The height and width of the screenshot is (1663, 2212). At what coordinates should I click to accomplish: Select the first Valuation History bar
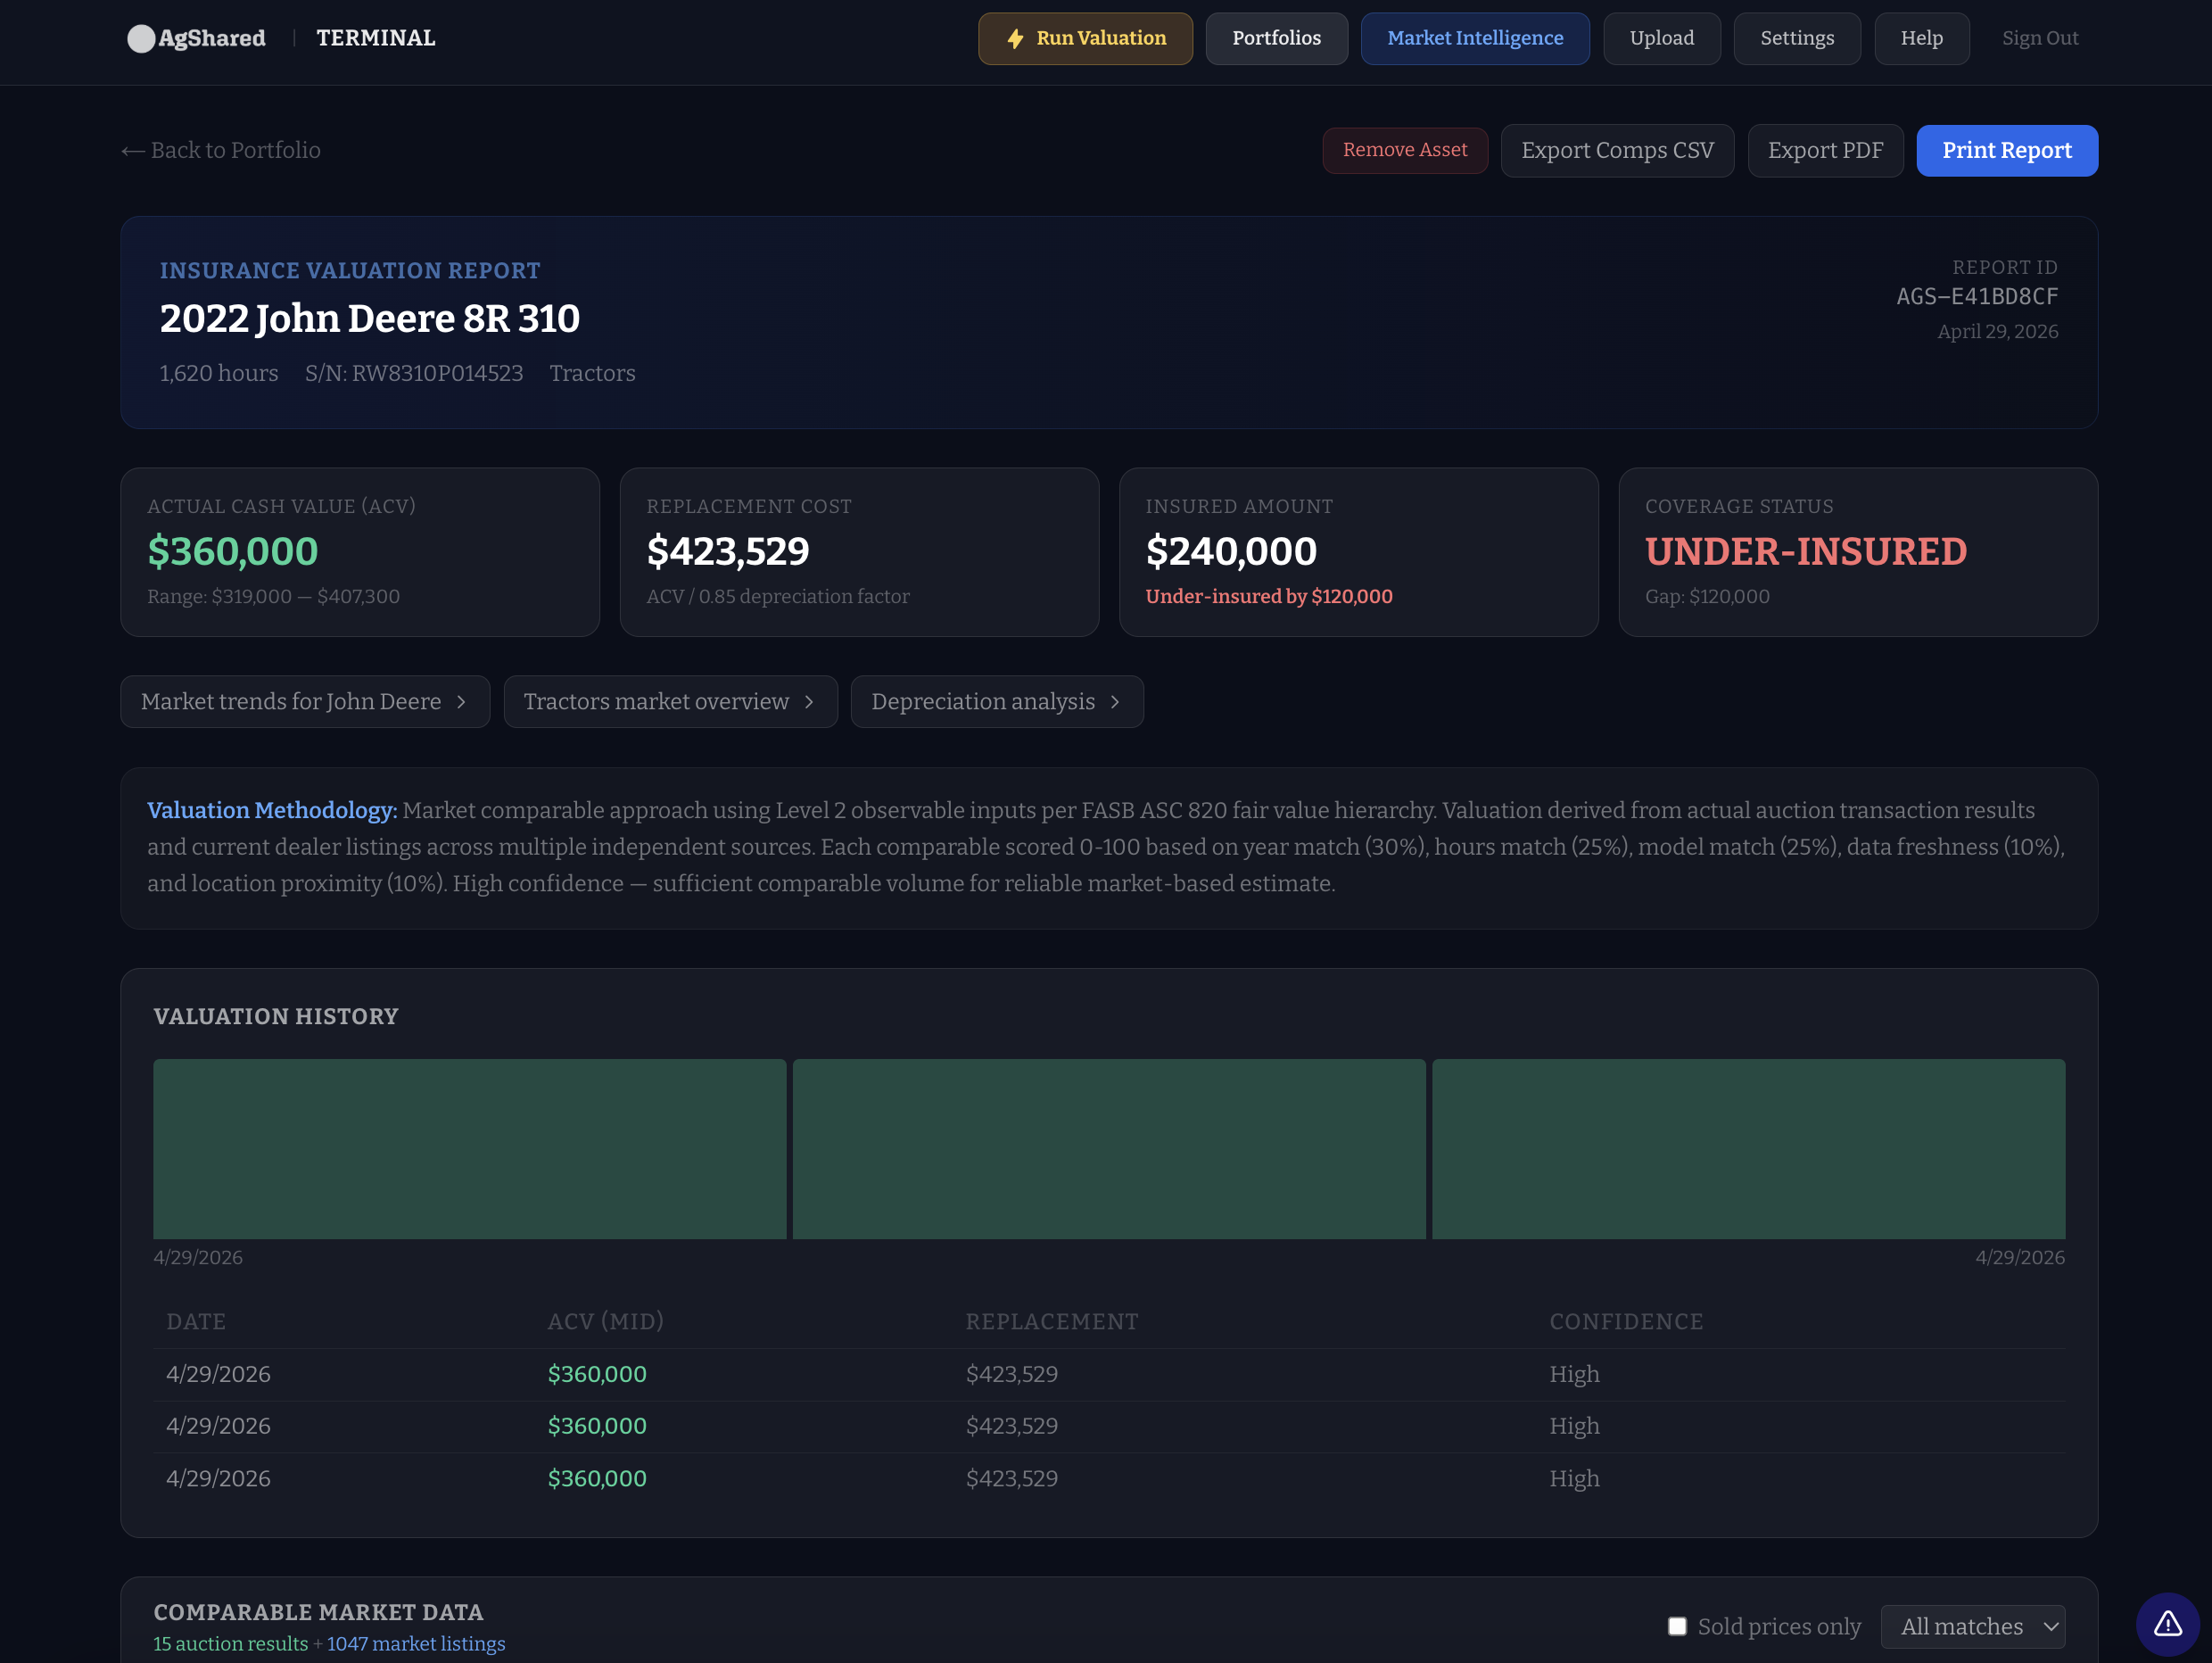click(470, 1149)
